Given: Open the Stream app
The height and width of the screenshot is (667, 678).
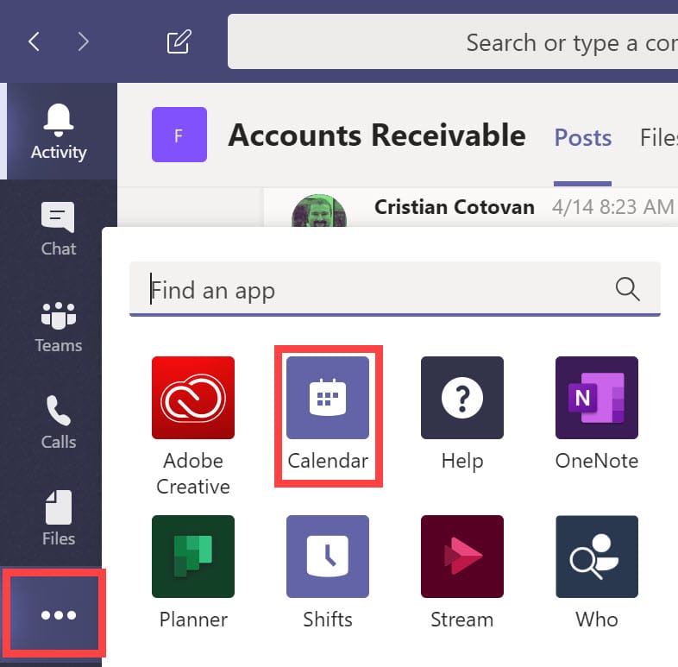Looking at the screenshot, I should [x=461, y=572].
